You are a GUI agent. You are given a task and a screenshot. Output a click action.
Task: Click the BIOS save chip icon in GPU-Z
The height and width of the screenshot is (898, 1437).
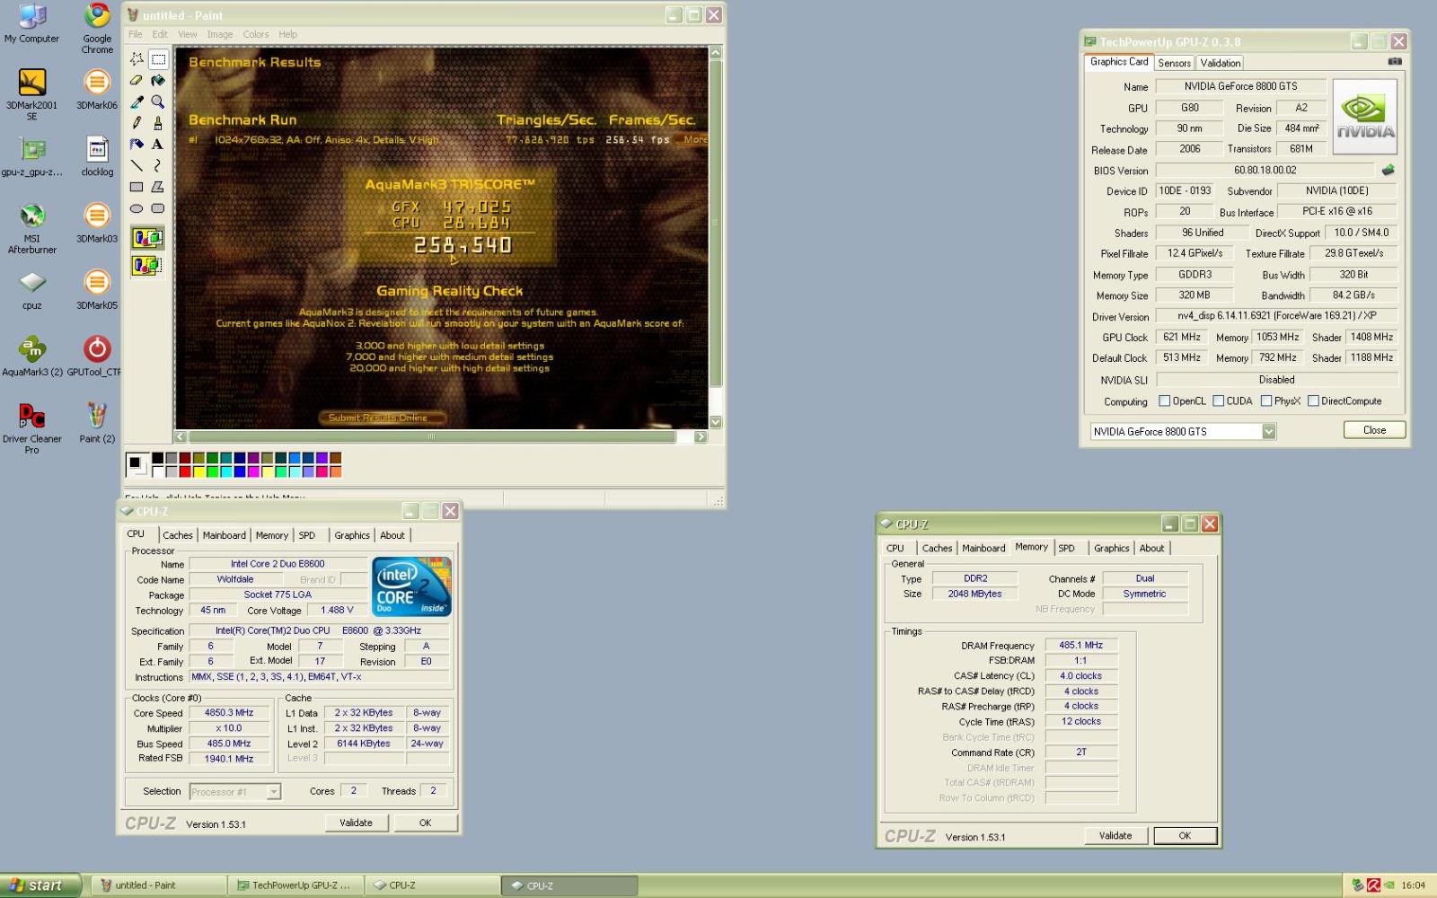tap(1389, 170)
